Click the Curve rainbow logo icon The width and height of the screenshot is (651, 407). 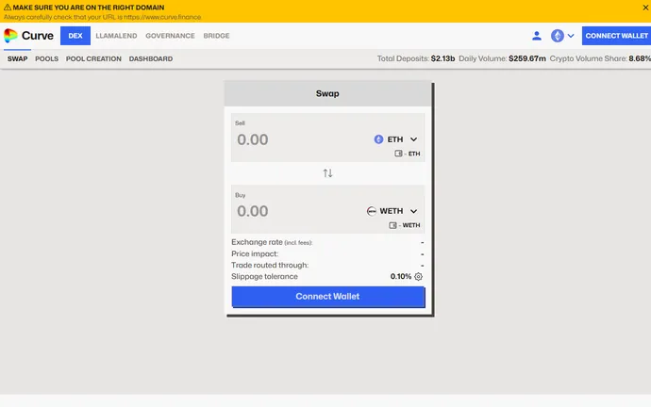pos(10,36)
